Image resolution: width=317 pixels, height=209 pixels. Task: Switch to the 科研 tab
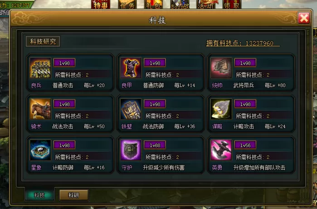(x=74, y=195)
